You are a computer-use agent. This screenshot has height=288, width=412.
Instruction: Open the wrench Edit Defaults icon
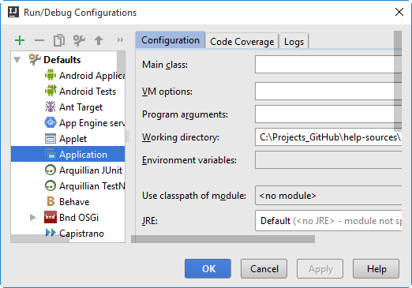79,40
